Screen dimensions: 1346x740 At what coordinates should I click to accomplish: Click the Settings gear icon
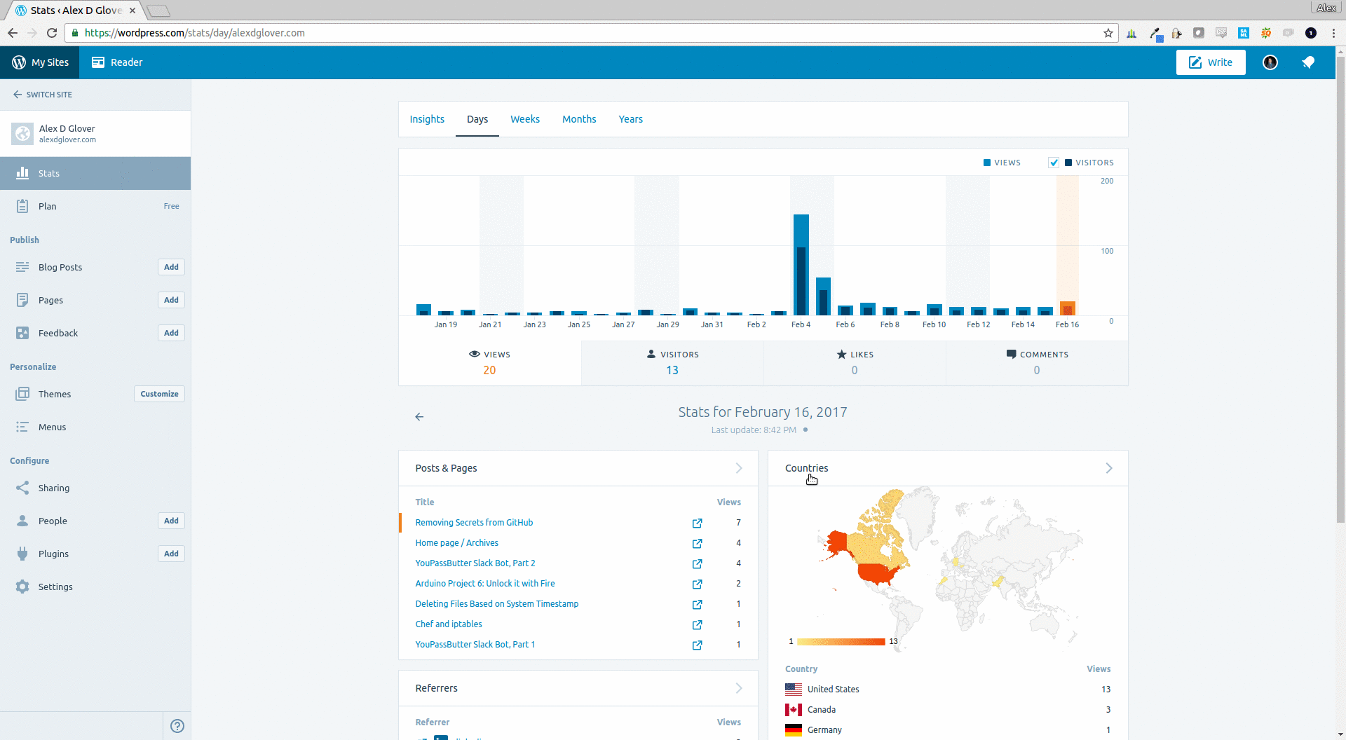[22, 587]
